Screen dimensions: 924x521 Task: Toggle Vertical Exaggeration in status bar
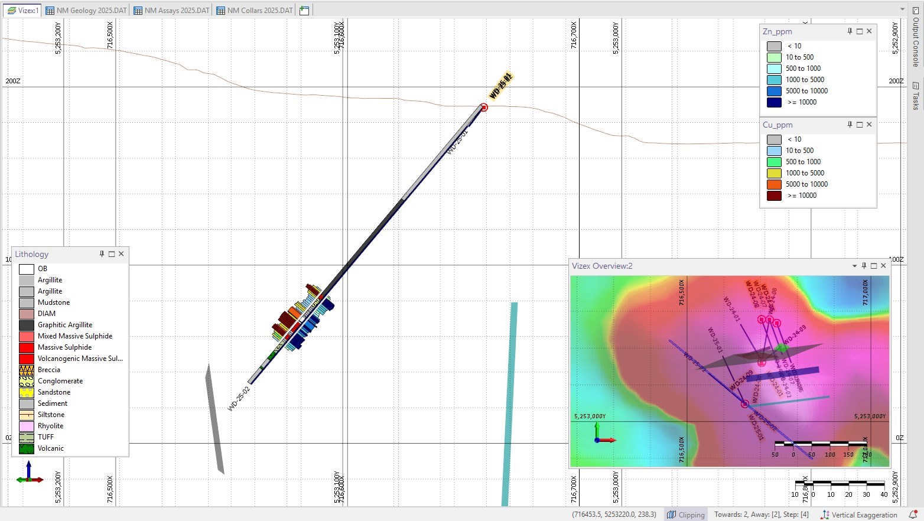[x=858, y=515]
